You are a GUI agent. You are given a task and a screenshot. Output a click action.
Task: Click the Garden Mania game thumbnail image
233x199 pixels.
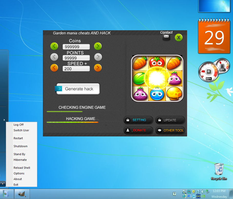pos(157,78)
